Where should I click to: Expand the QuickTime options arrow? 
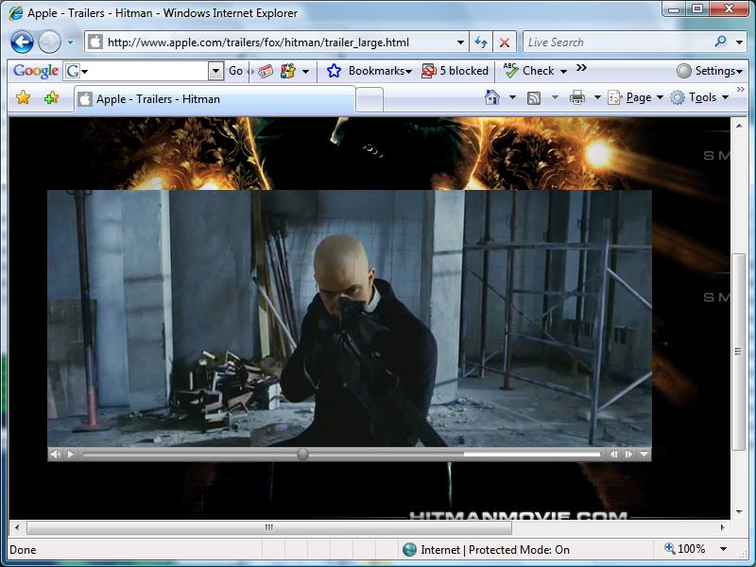pyautogui.click(x=642, y=454)
